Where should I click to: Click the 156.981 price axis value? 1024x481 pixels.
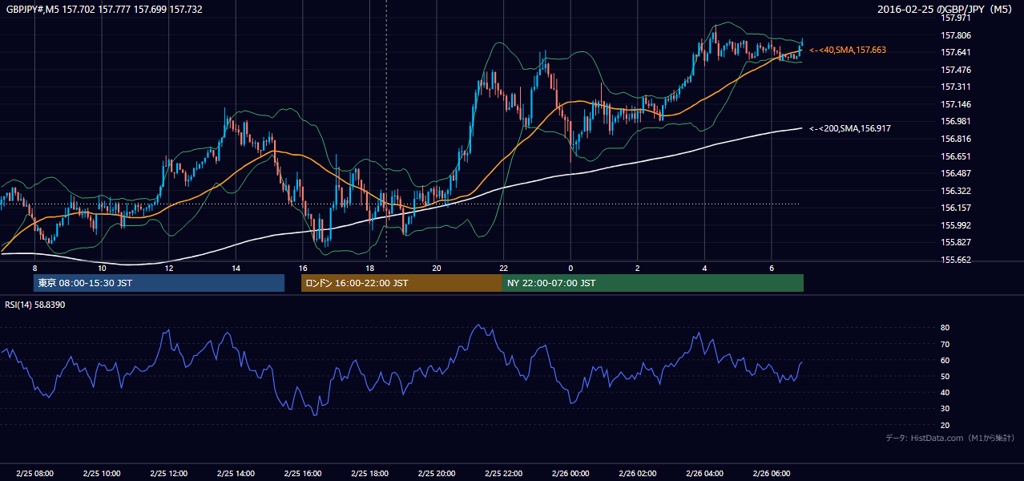(x=955, y=121)
